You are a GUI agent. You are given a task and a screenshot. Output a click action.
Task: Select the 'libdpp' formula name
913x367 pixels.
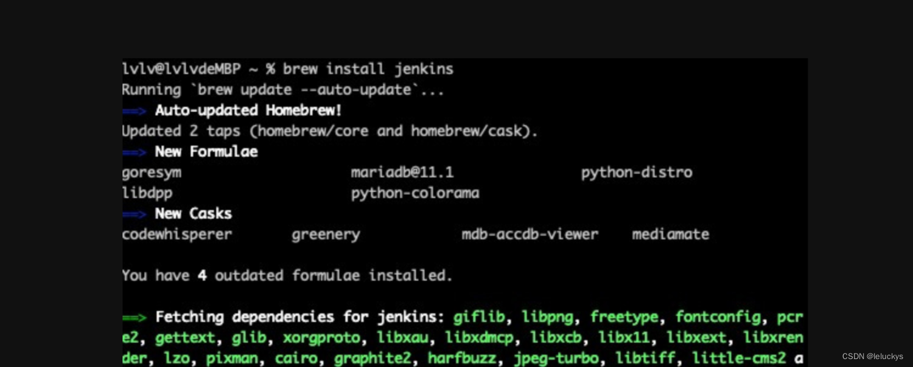pos(147,193)
